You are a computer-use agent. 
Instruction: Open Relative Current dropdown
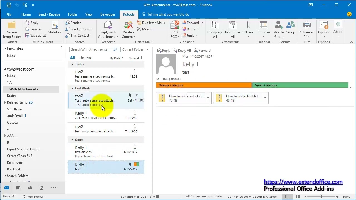(128, 30)
